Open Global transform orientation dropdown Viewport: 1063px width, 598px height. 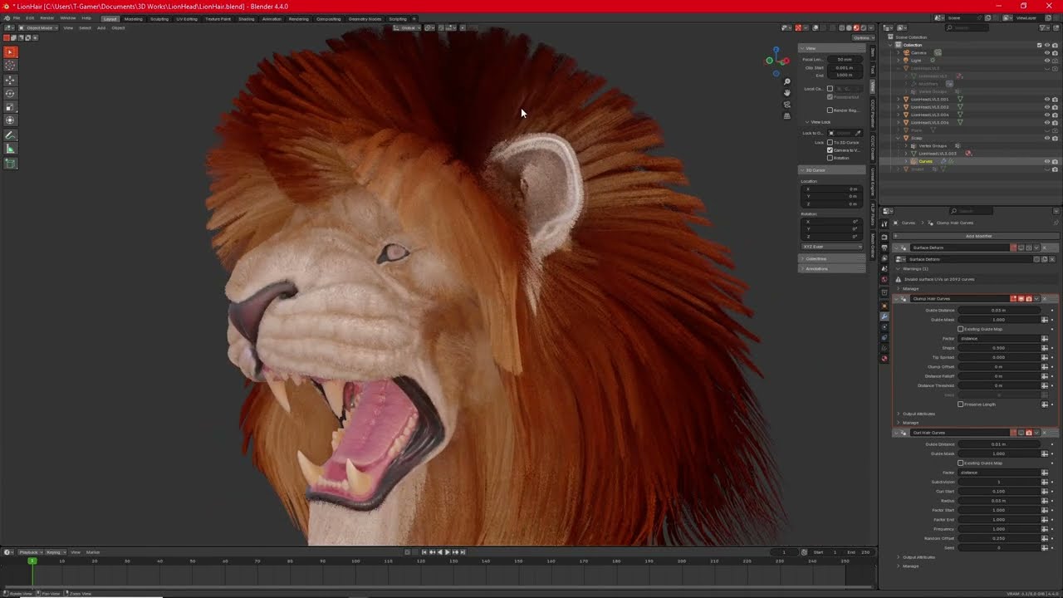(x=409, y=28)
